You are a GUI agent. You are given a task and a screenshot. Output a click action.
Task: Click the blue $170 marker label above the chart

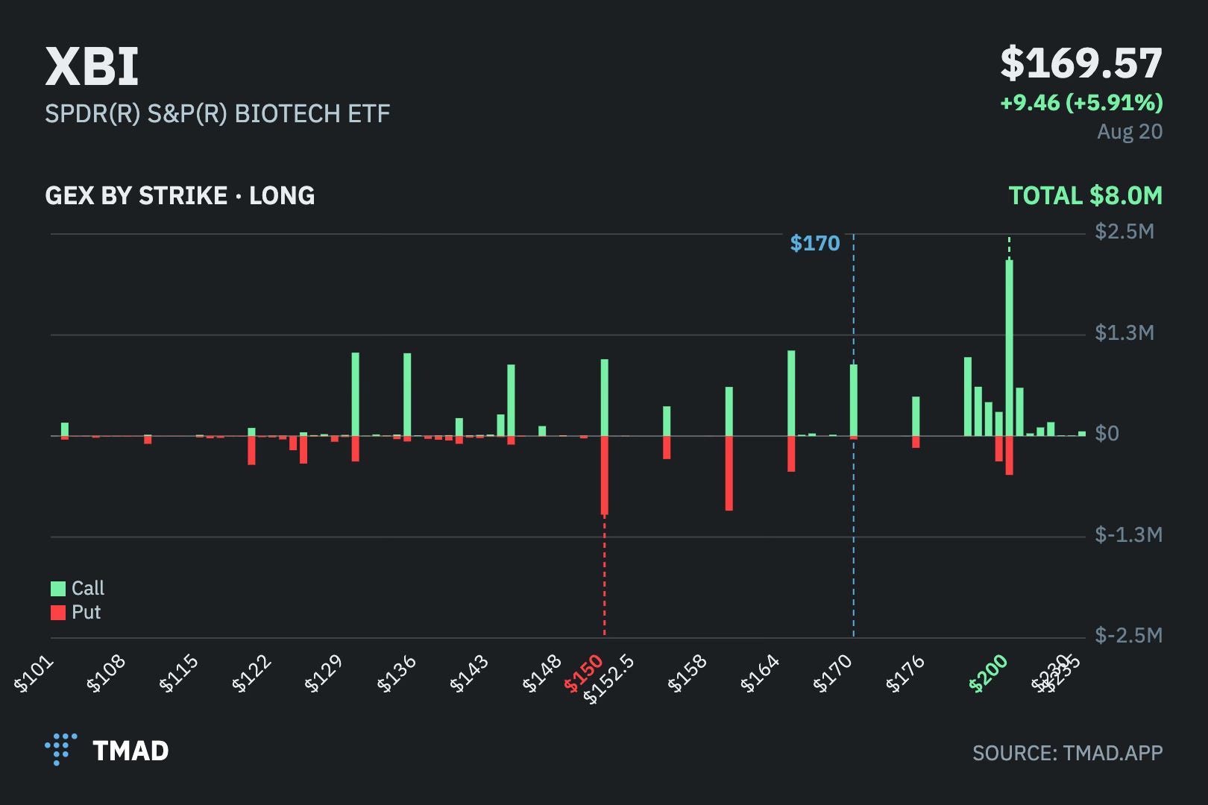point(815,243)
